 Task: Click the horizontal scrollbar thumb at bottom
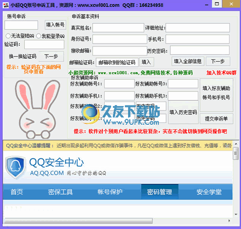78,221
